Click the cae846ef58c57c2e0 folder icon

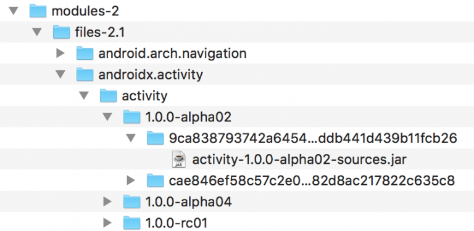click(156, 180)
